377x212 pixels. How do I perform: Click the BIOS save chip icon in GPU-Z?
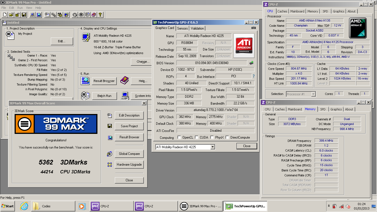(x=251, y=63)
